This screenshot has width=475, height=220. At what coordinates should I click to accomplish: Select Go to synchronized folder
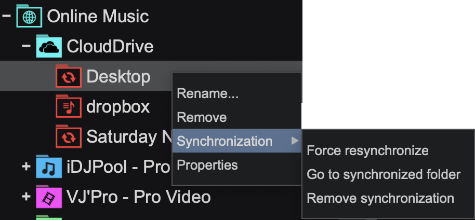coord(384,174)
